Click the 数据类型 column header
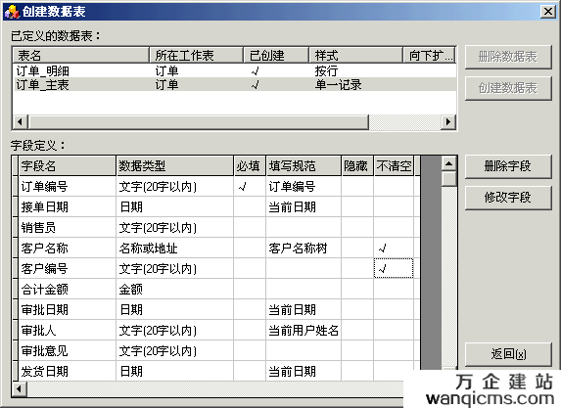This screenshot has width=561, height=408. point(174,165)
